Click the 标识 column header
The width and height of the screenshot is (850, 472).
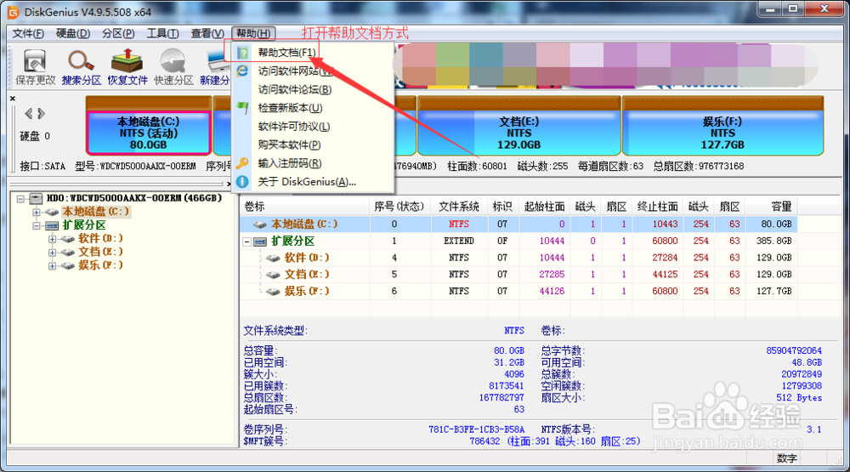coord(502,207)
